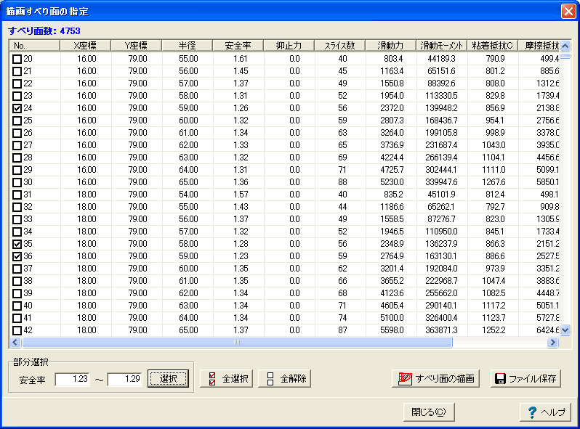Click the vertical scrollbar up arrow
This screenshot has height=429, width=580.
pos(565,46)
